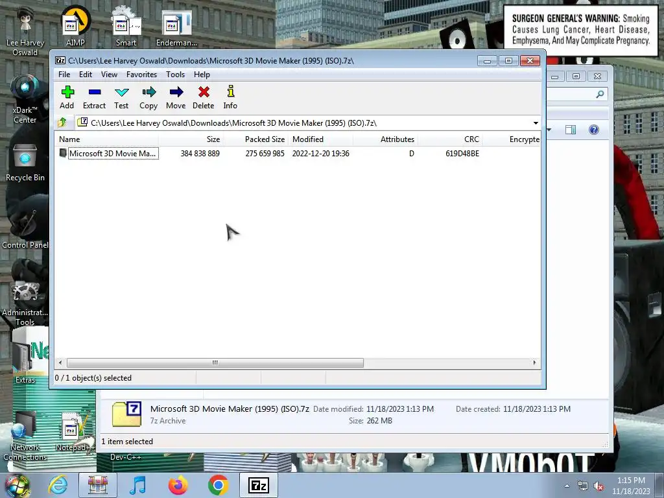This screenshot has height=498, width=664.
Task: Open the Smart desktop shortcut
Action: click(126, 25)
